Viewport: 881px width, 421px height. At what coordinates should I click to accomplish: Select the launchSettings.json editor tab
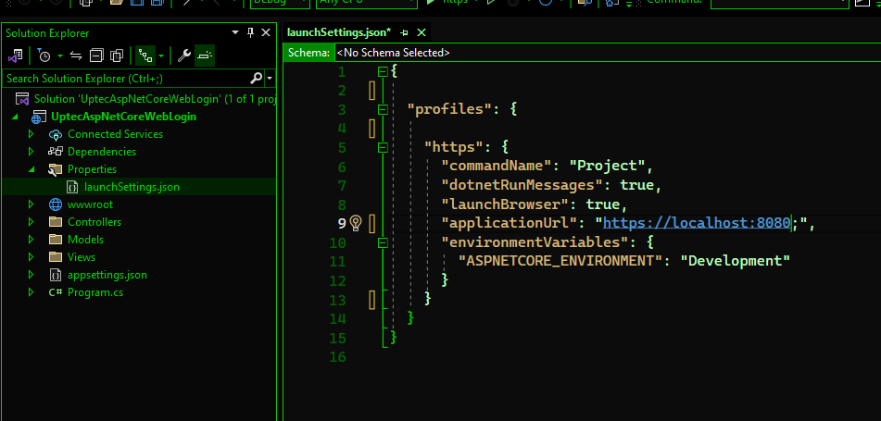pos(339,32)
